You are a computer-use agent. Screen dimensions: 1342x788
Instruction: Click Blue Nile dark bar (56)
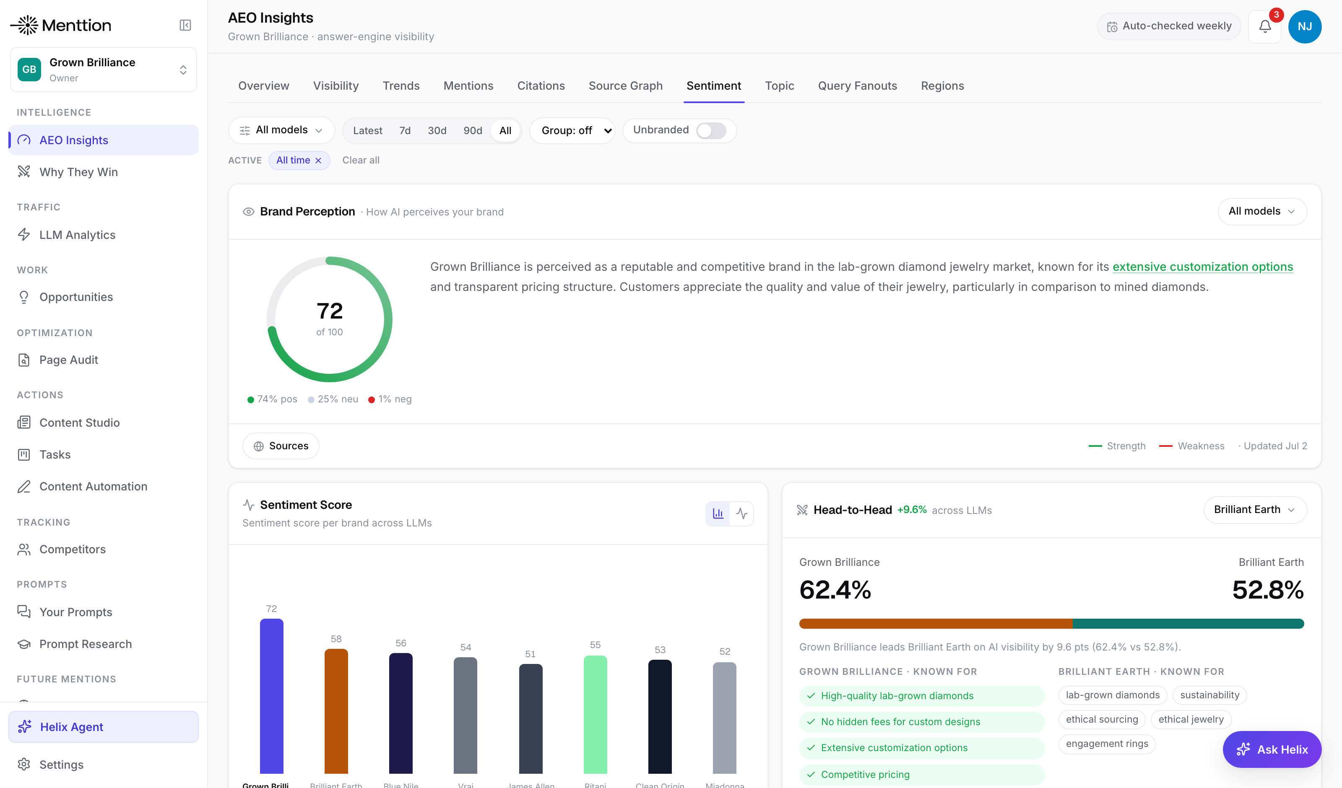tap(401, 713)
